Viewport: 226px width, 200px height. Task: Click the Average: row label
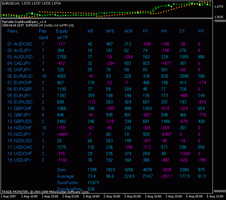pos(66,176)
